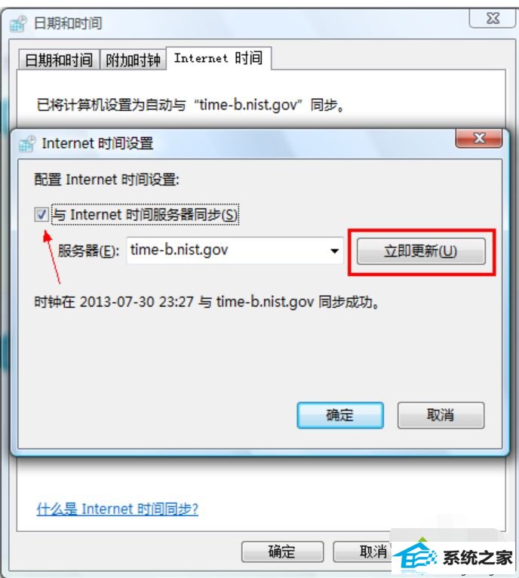Click the 服务器(E) label

click(x=88, y=251)
